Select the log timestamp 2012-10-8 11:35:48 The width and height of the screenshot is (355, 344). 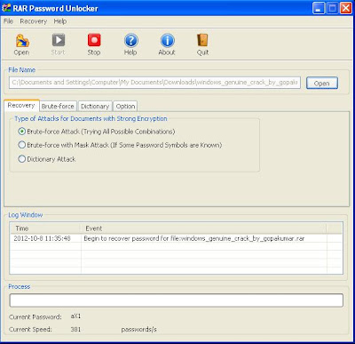(x=42, y=238)
